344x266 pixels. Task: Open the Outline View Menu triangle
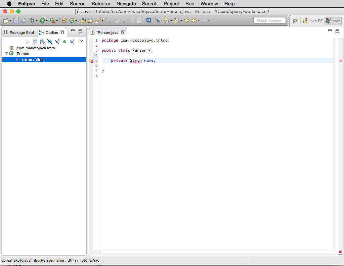(x=81, y=41)
